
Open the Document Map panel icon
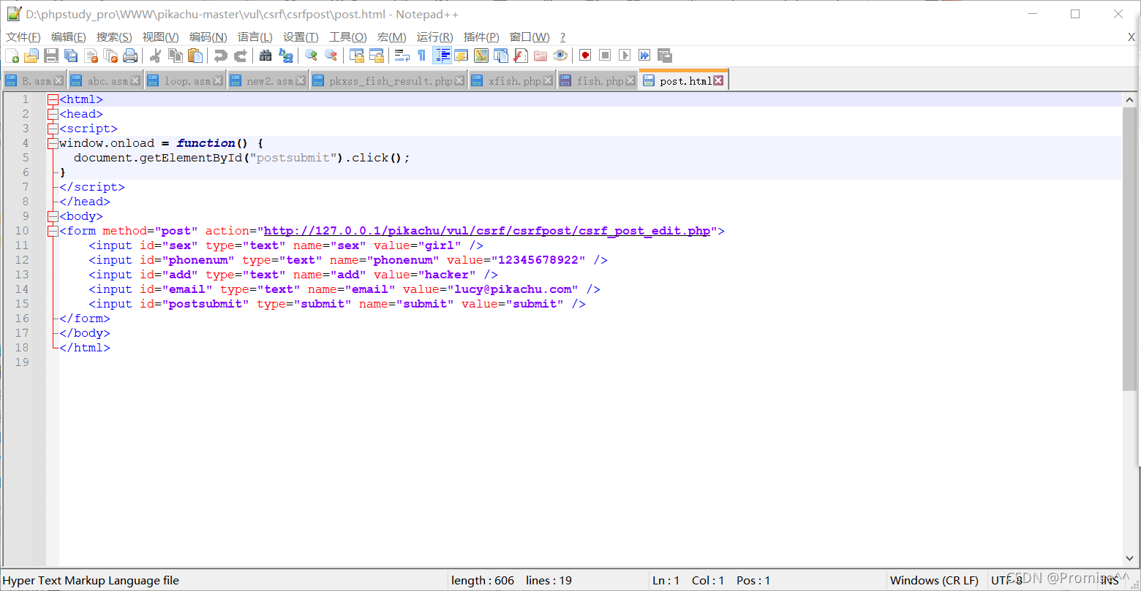(x=481, y=56)
